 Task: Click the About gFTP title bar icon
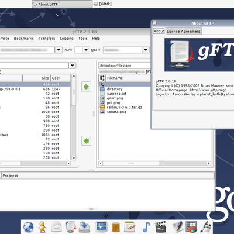[155, 23]
